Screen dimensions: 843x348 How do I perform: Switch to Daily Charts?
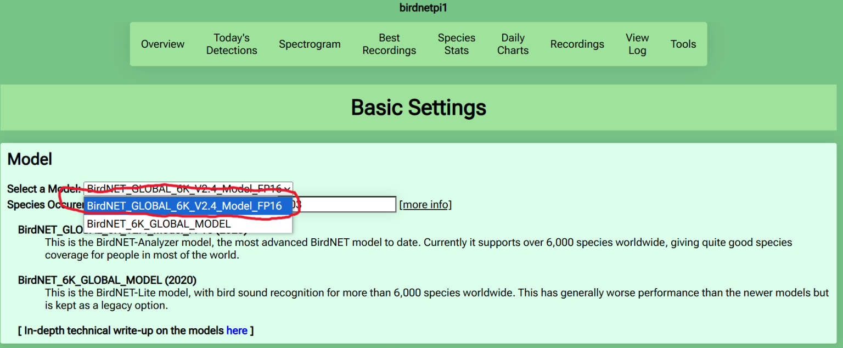[513, 44]
